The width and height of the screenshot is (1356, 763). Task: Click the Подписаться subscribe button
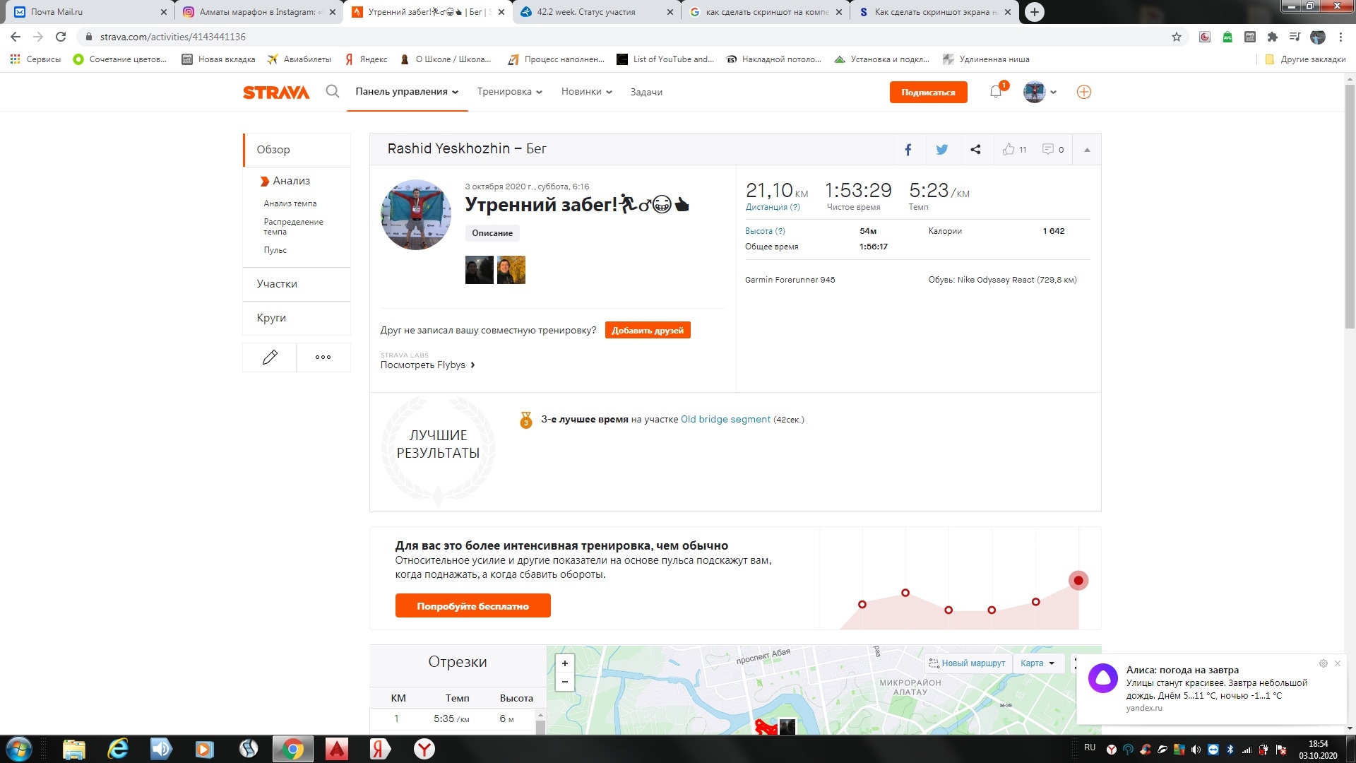click(928, 92)
